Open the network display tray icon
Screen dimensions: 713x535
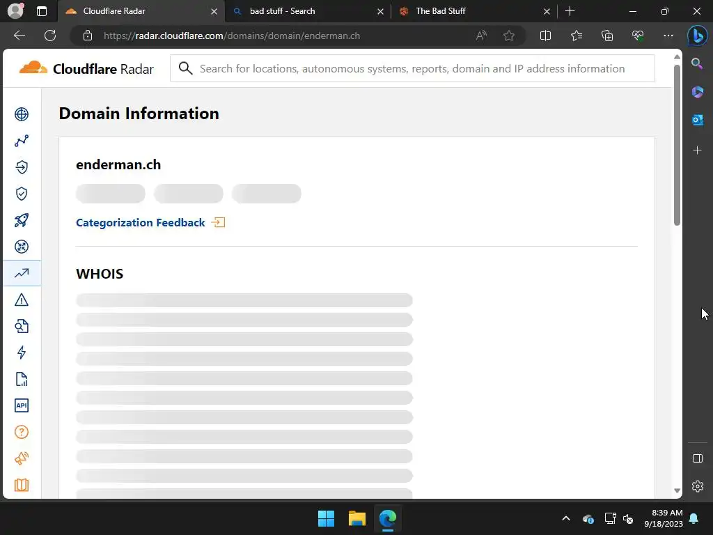(x=610, y=518)
